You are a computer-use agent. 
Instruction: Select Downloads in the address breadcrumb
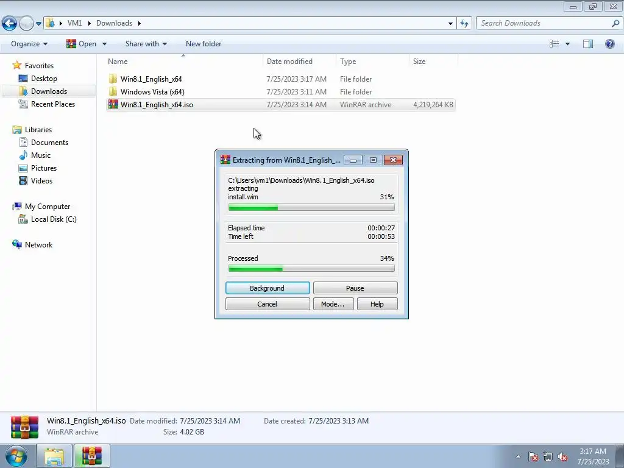(114, 23)
